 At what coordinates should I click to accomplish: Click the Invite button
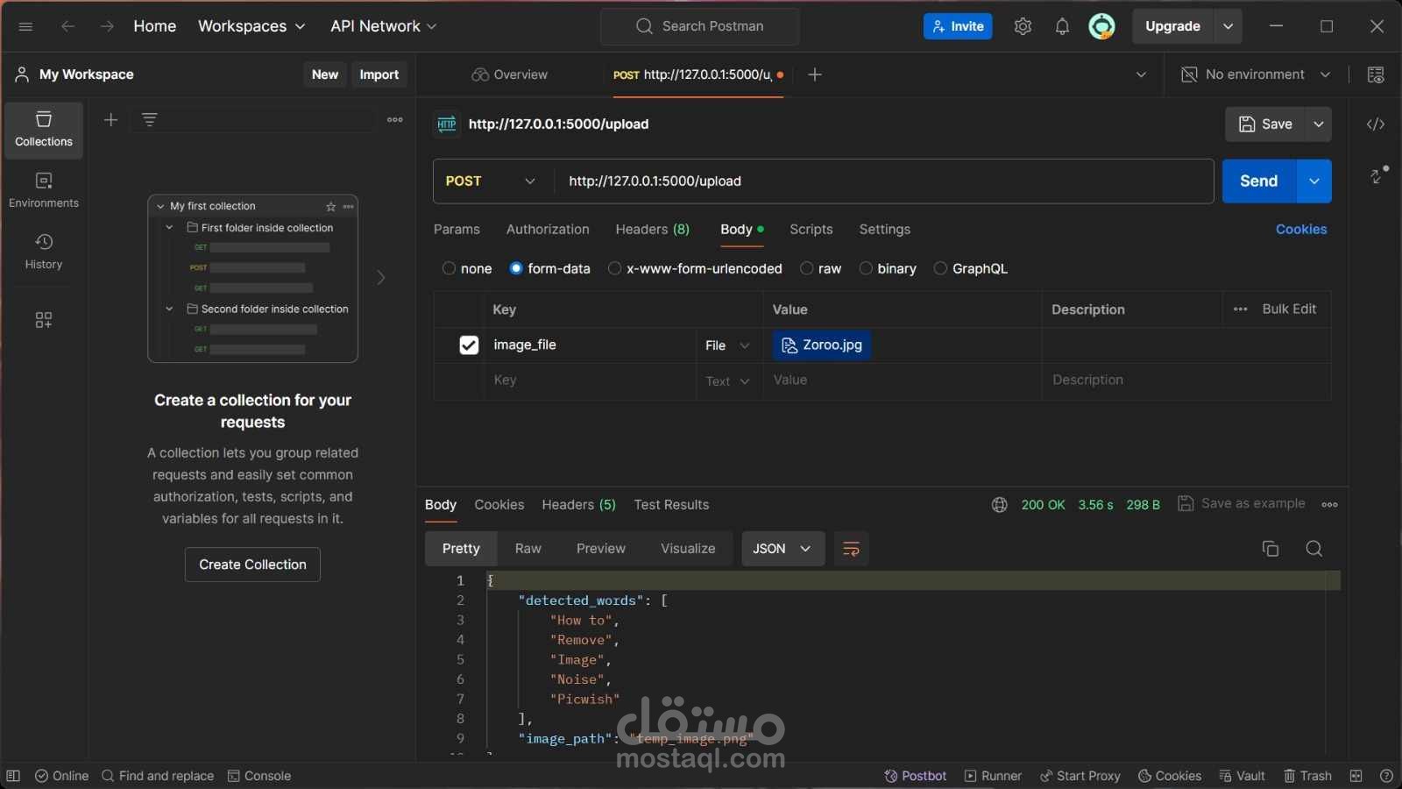[x=958, y=26]
